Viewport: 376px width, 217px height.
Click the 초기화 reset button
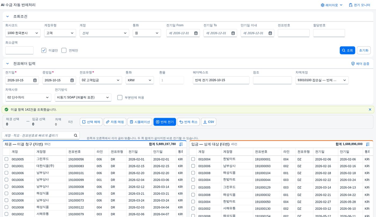[x=364, y=50]
